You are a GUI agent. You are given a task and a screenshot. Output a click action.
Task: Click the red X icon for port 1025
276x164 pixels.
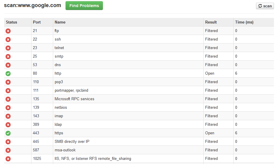coord(8,159)
